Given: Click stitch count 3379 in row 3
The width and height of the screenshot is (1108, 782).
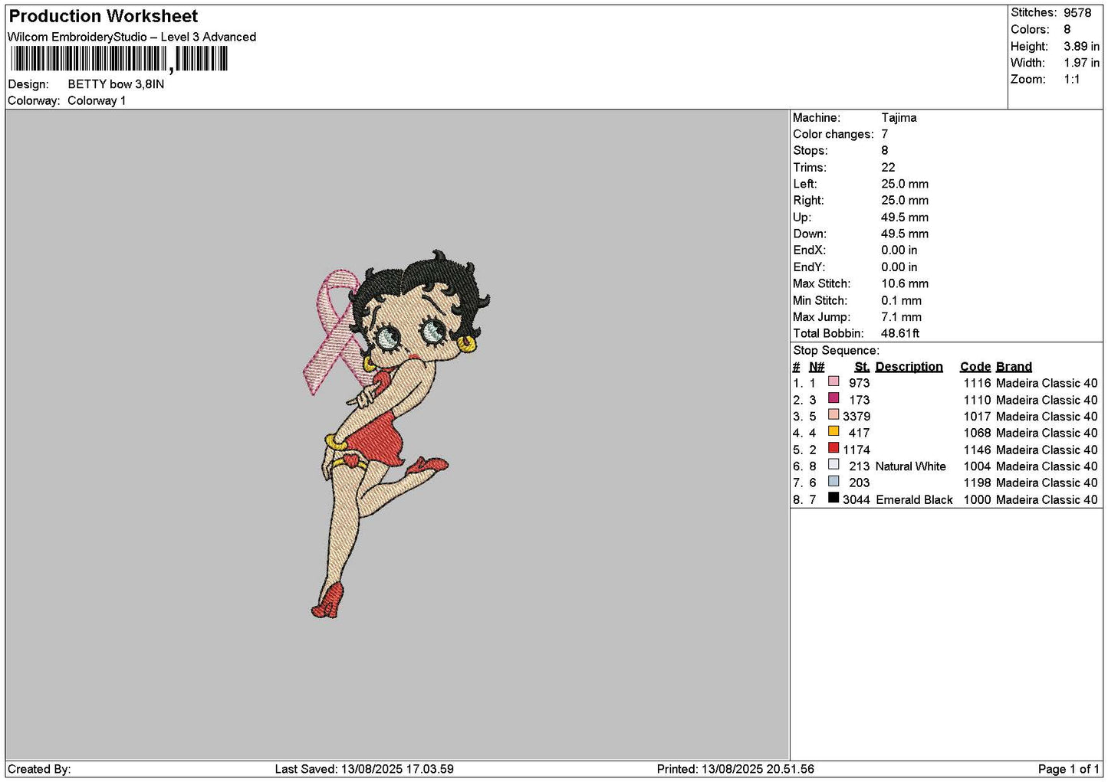Looking at the screenshot, I should point(856,417).
